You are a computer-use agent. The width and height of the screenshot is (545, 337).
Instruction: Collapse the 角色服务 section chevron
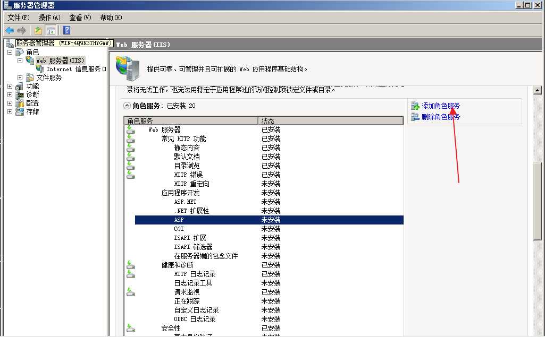(127, 106)
